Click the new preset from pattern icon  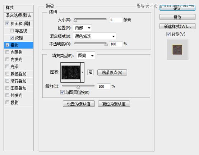pyautogui.click(x=91, y=72)
